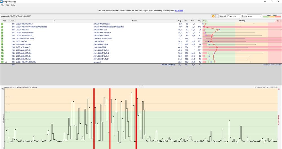Click the Min column header
Viewport: 282px width, 149px height.
click(186, 21)
